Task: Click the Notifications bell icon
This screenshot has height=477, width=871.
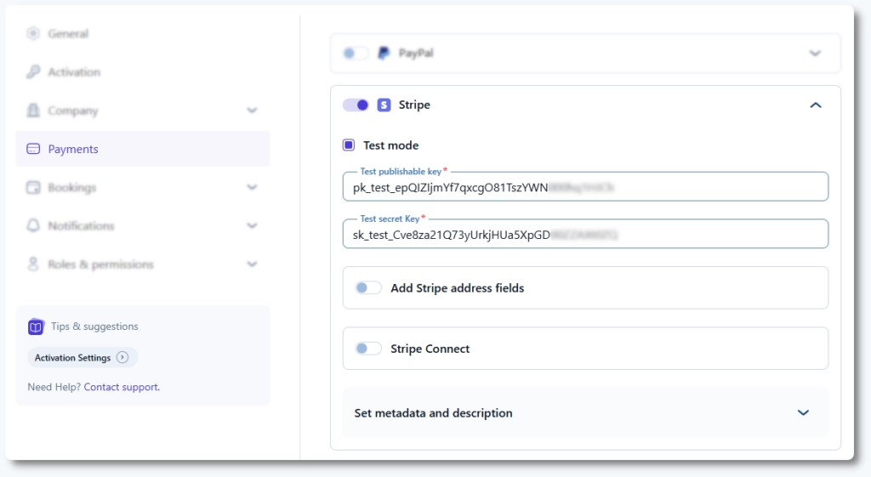Action: click(33, 226)
